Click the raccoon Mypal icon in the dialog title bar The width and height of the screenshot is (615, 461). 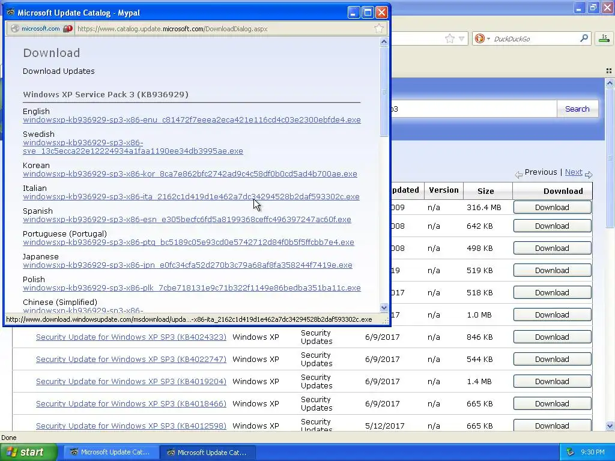click(11, 12)
